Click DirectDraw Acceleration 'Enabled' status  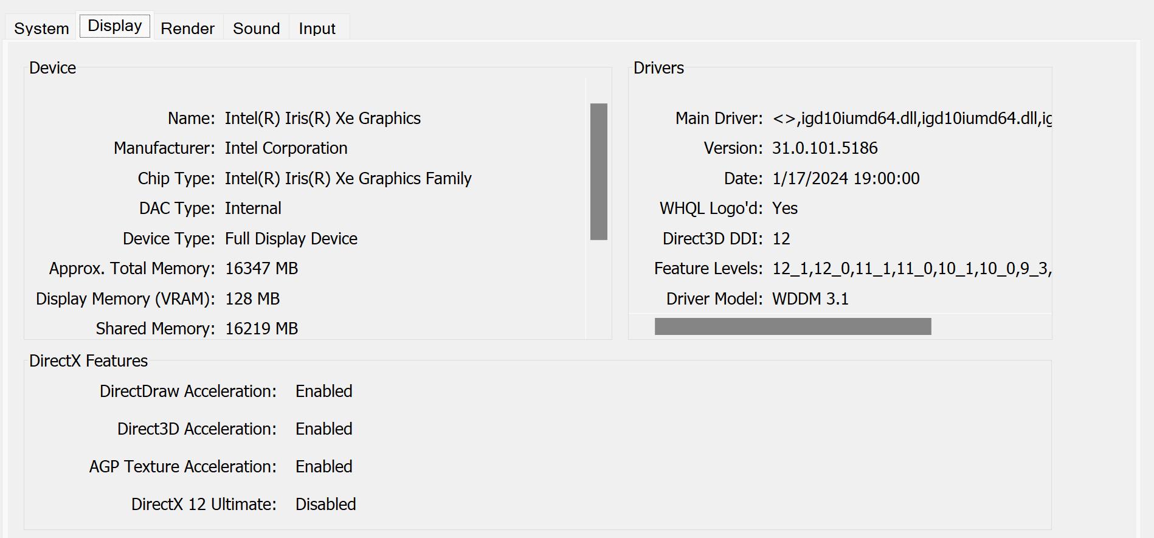(x=324, y=391)
